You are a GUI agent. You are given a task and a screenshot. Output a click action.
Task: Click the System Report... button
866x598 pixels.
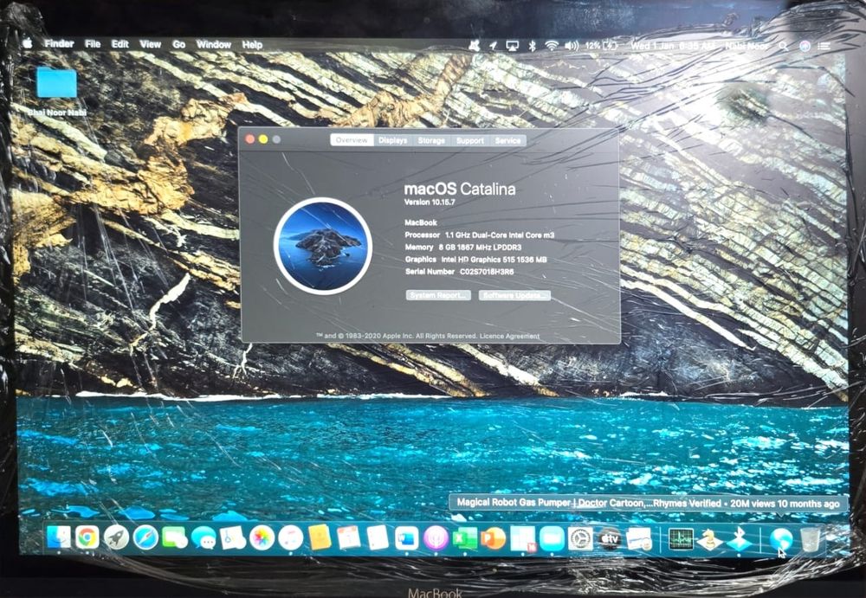[x=438, y=295]
